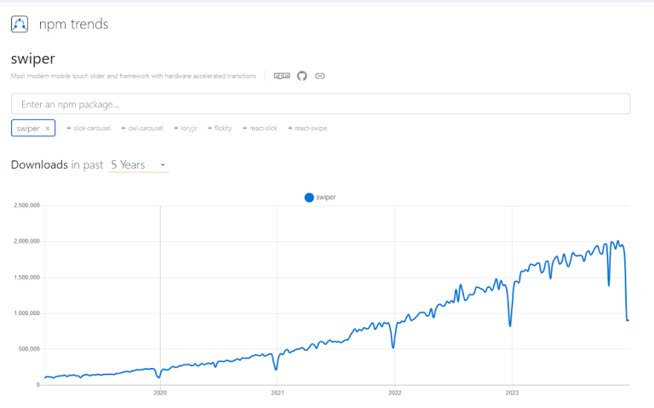Focus the 'Enter an npm package' search field
This screenshot has height=408, width=654.
pos(320,104)
